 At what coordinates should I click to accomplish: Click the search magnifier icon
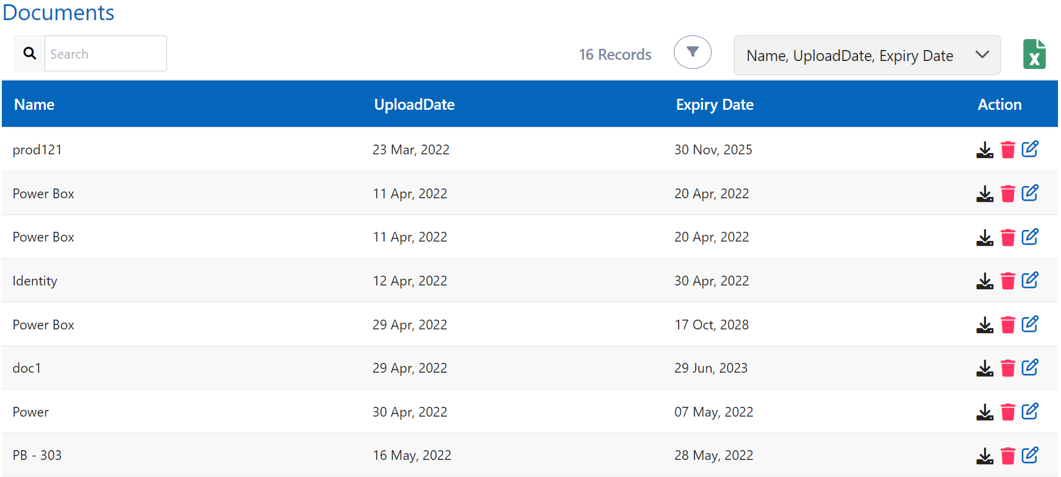point(29,54)
